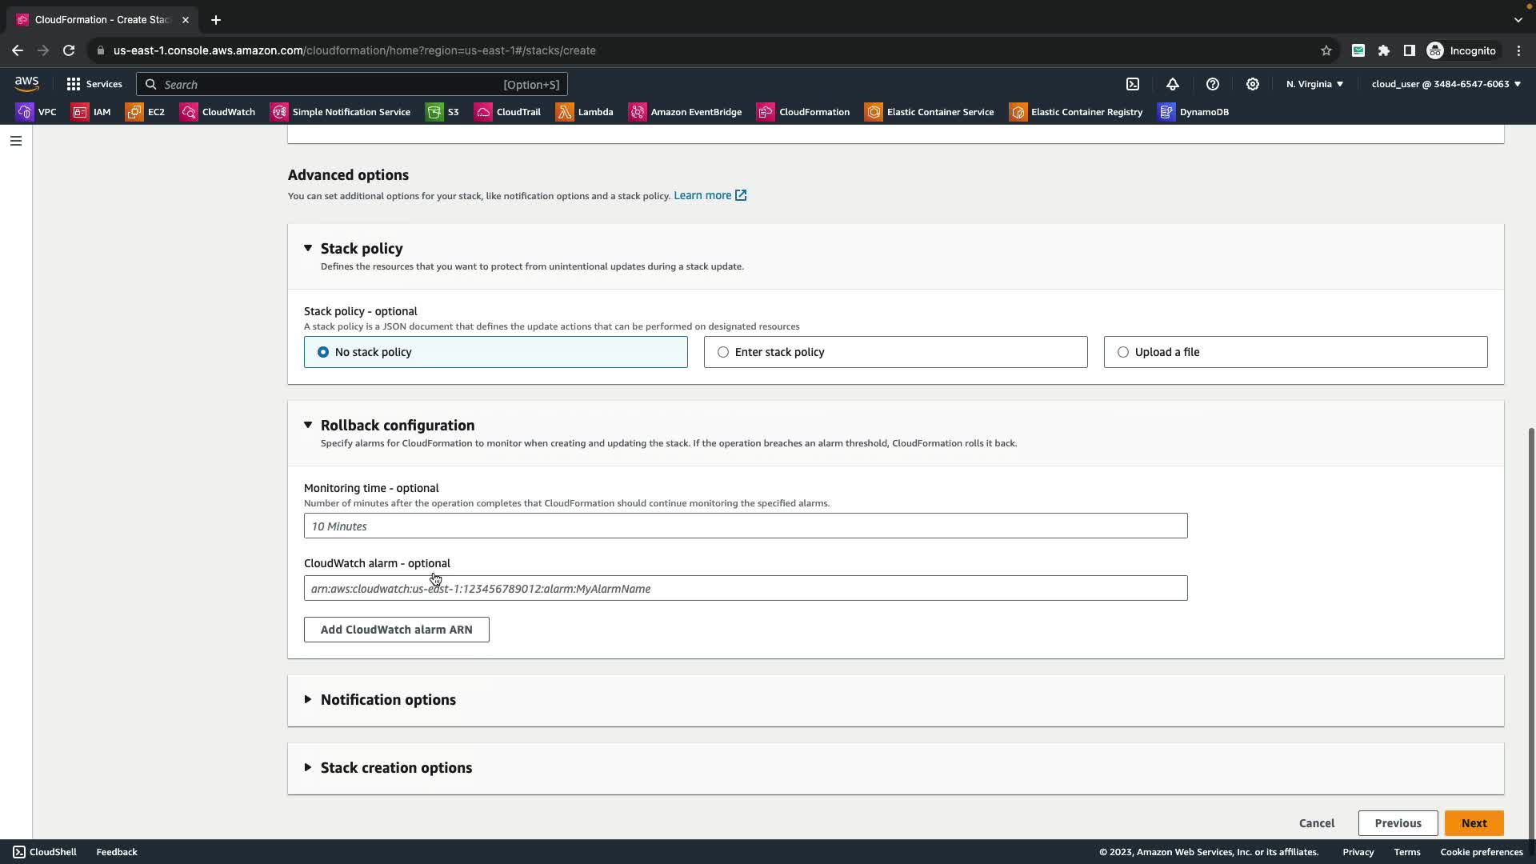The image size is (1536, 864).
Task: Select the No stack policy option
Action: pos(323,352)
